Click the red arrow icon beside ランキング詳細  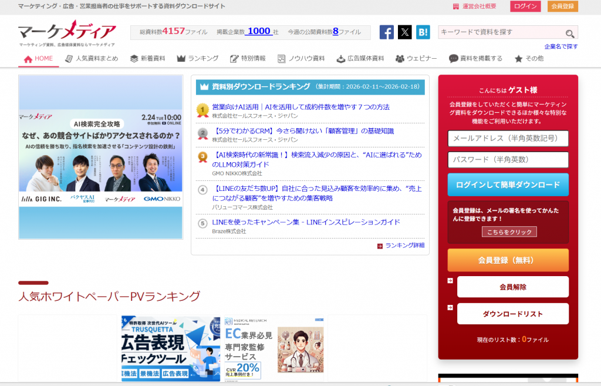coord(380,246)
